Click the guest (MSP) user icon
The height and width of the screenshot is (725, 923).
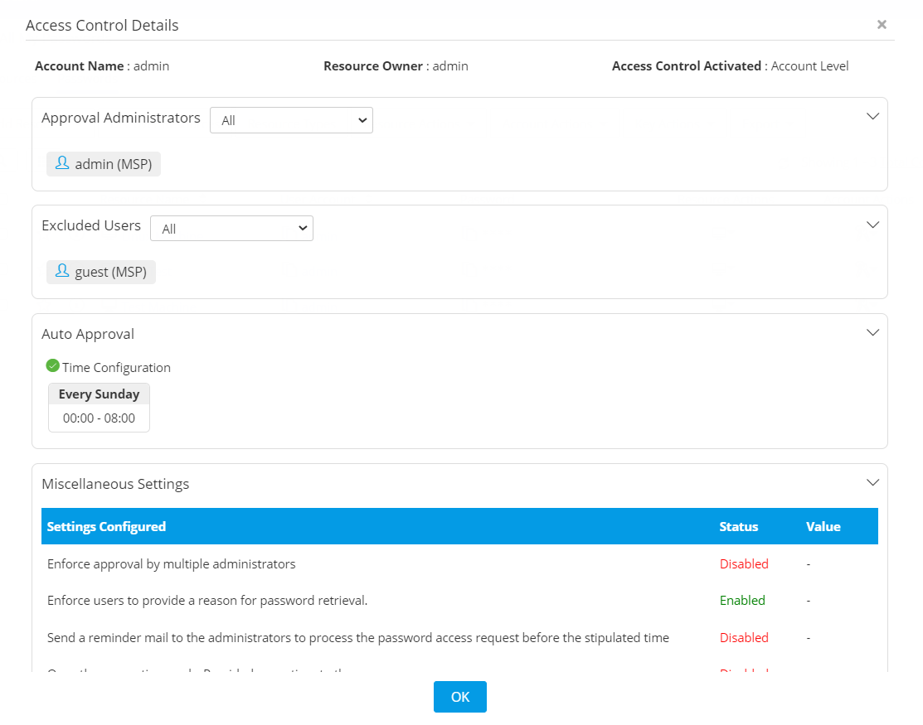click(62, 271)
